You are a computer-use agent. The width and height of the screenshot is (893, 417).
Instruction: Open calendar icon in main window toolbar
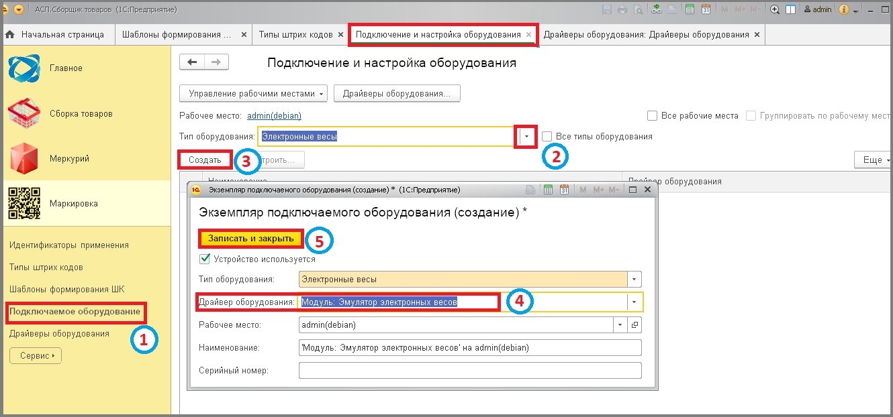tap(706, 9)
